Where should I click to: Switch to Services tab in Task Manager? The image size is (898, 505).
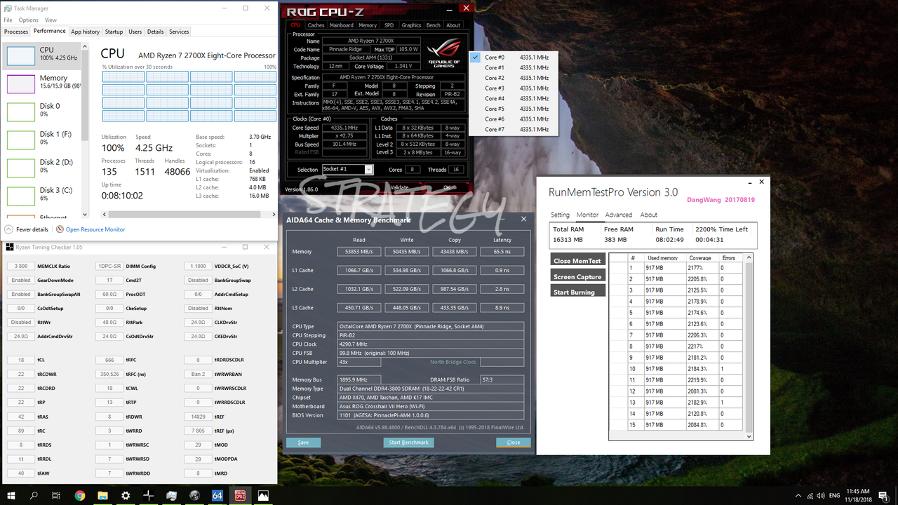[x=179, y=32]
